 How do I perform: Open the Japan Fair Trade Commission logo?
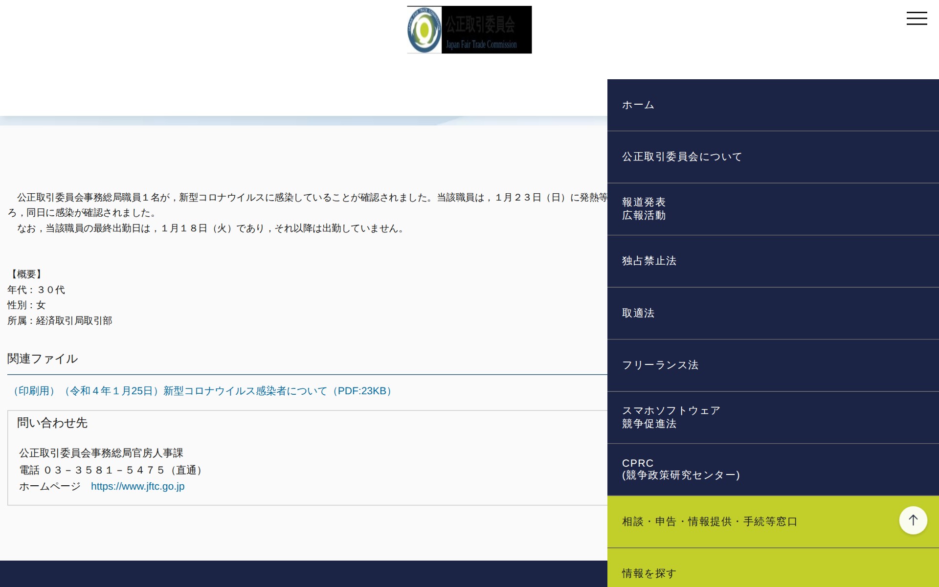click(x=469, y=29)
